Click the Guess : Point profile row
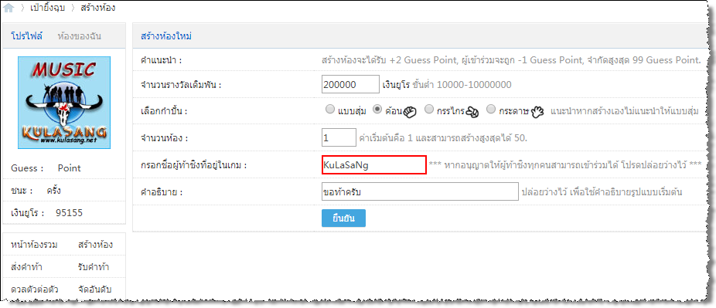 tap(64, 168)
